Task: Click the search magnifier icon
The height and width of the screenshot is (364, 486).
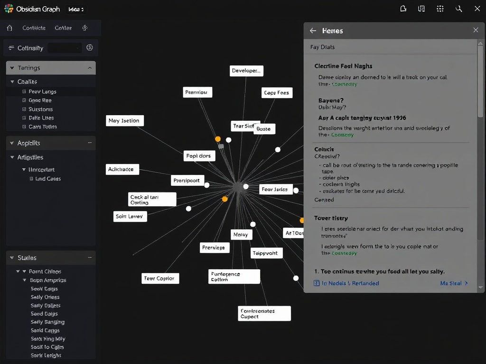Action: click(x=458, y=9)
